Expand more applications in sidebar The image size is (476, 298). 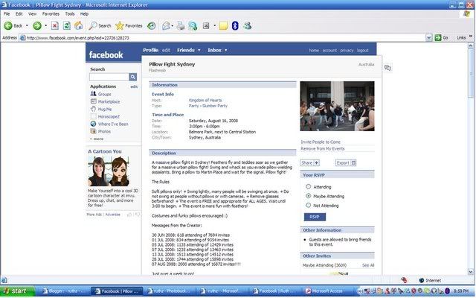97,139
